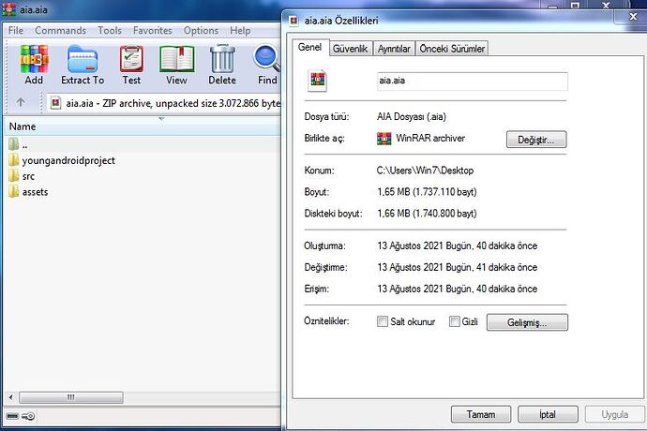Click the 'C:\Users\Win7\Desktop' location text
This screenshot has height=431, width=647.
click(x=425, y=171)
